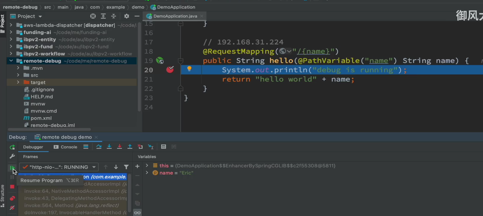Click Step Out icon
The width and height of the screenshot is (483, 216).
click(x=130, y=147)
